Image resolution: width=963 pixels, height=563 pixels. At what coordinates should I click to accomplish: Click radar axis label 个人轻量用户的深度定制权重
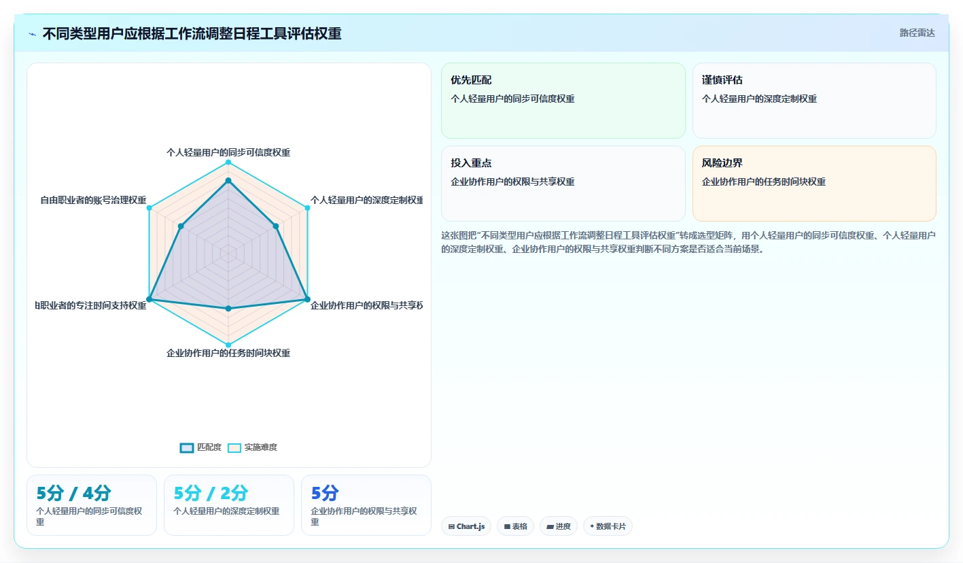[366, 200]
